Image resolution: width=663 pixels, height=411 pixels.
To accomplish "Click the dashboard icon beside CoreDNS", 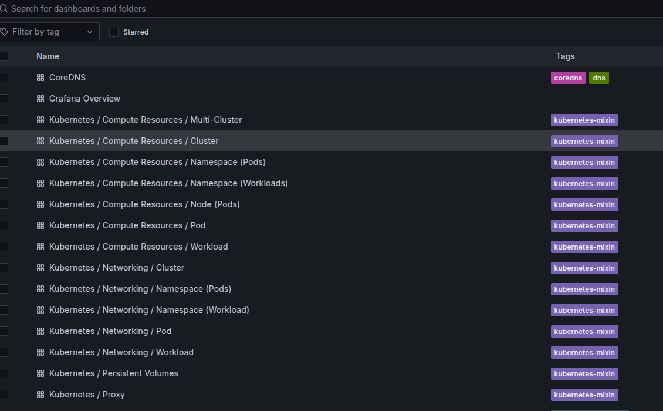I will [40, 78].
